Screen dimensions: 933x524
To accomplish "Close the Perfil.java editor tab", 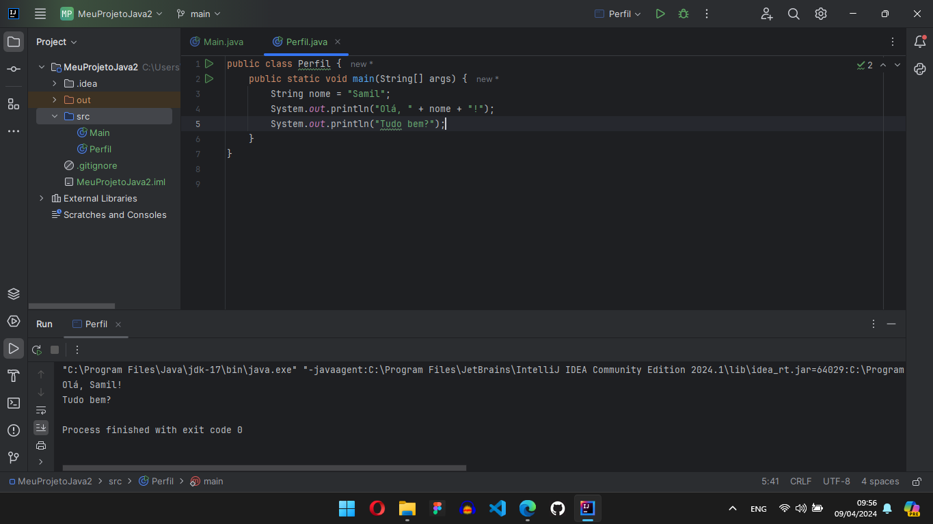I will coord(338,42).
